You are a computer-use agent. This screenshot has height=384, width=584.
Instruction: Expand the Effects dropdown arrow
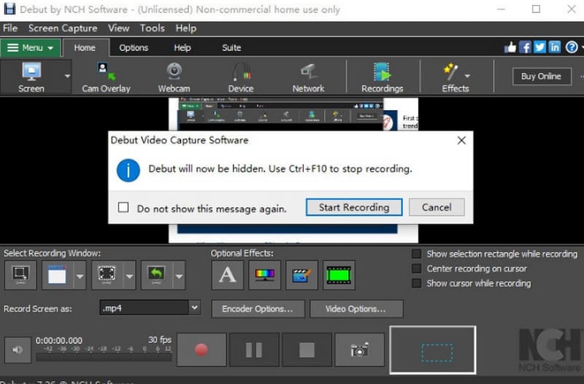pyautogui.click(x=467, y=77)
